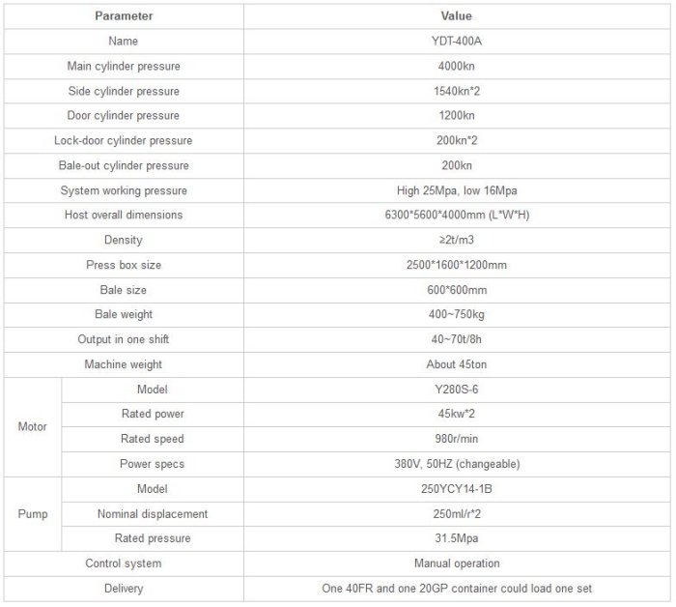Click the Manual operation control system value
Image resolution: width=676 pixels, height=607 pixels.
457,564
